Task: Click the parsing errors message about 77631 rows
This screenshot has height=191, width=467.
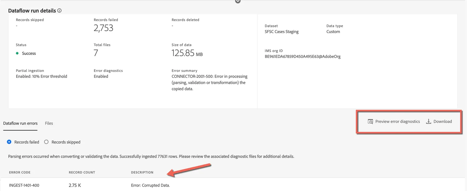Action: [x=151, y=156]
